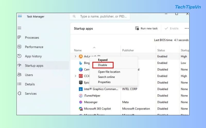Click the Performance sidebar icon

tap(19, 47)
